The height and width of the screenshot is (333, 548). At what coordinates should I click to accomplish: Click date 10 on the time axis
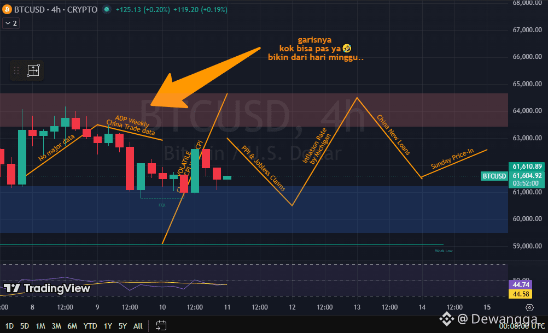point(162,307)
